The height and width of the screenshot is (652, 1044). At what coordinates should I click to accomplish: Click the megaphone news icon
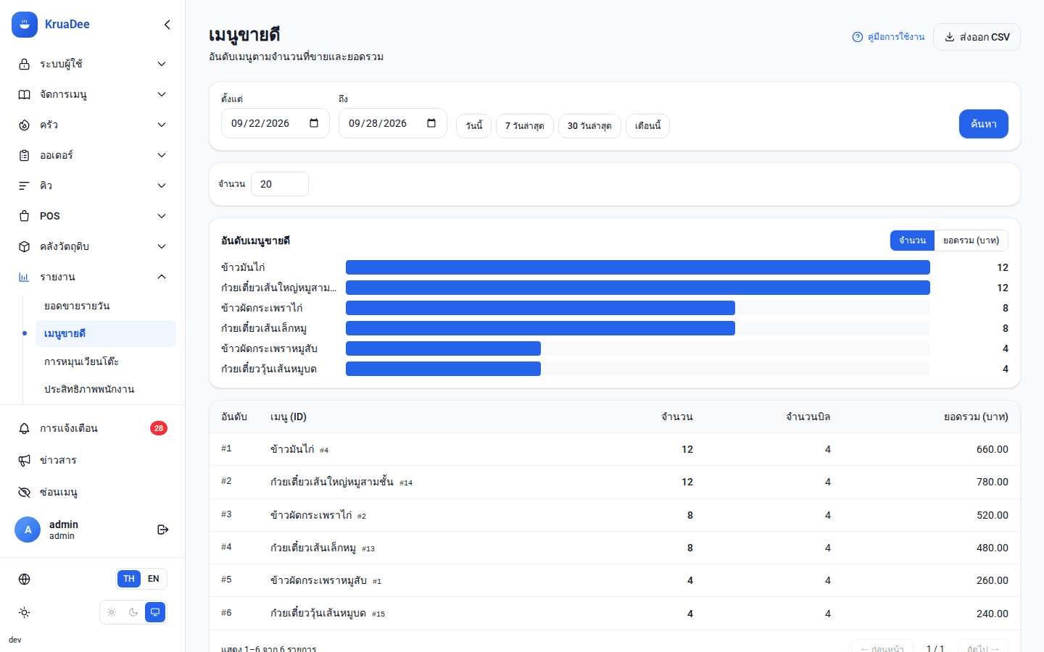point(24,460)
